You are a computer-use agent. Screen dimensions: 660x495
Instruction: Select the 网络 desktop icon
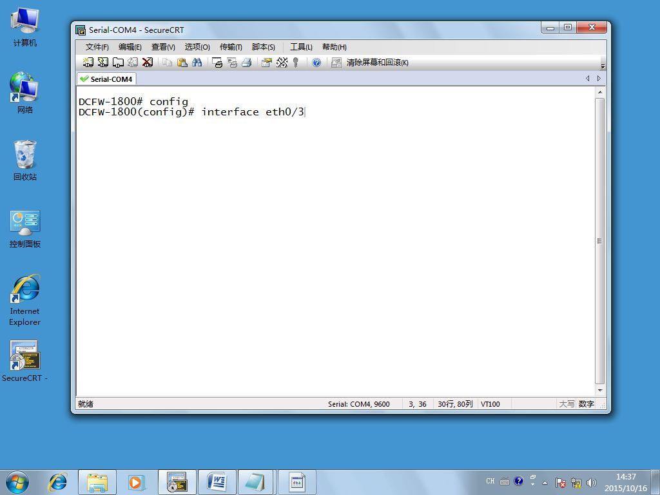[25, 93]
